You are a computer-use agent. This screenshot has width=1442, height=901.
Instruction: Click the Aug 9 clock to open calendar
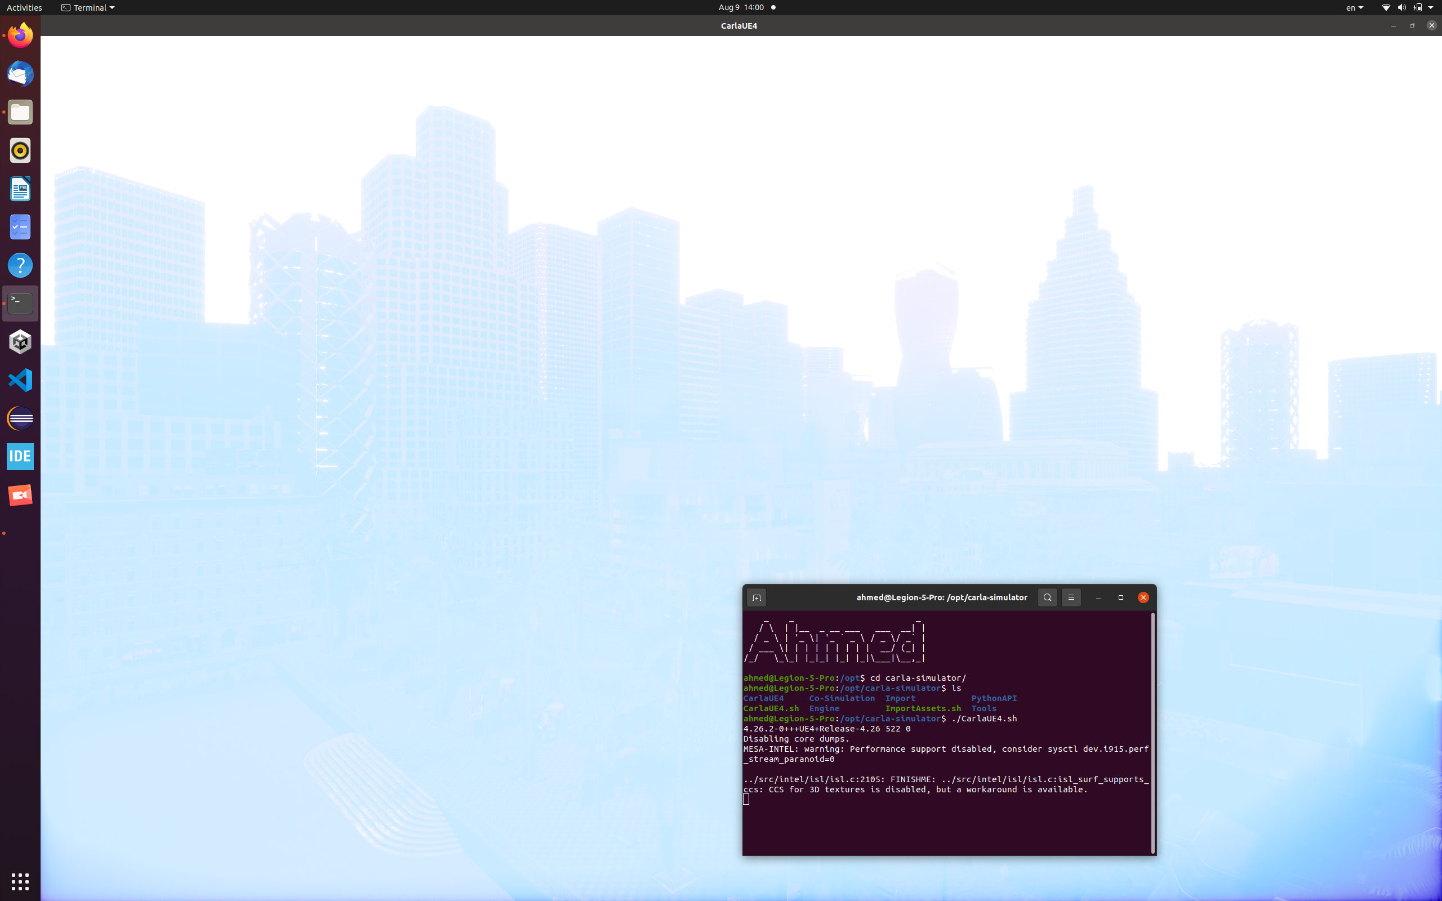tap(739, 7)
